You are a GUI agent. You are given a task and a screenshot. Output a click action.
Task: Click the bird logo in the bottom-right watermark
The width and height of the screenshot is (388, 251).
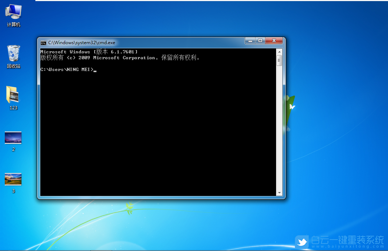[302, 241]
